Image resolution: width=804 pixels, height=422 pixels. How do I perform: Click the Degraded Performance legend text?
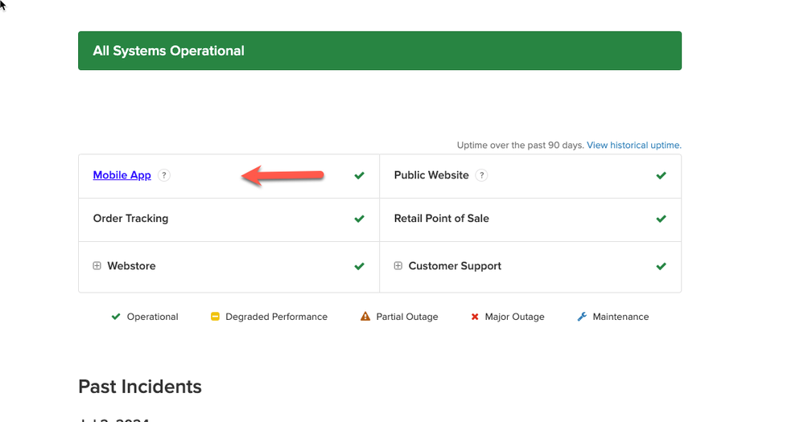pos(276,317)
